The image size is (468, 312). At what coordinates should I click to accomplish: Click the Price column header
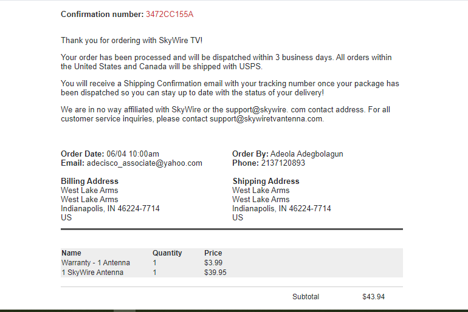[213, 253]
